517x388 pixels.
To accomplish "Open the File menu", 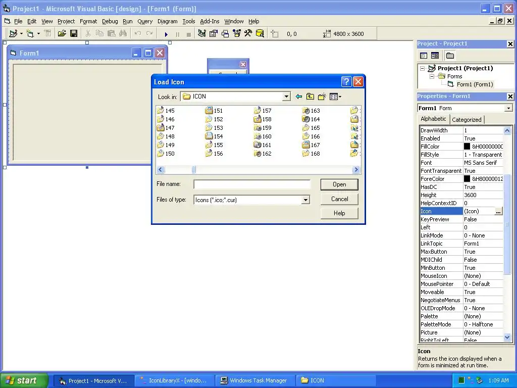I will [x=18, y=21].
